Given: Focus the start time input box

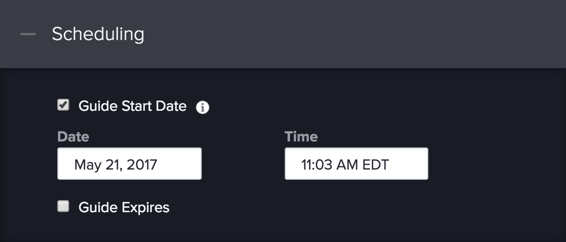Looking at the screenshot, I should (x=357, y=164).
